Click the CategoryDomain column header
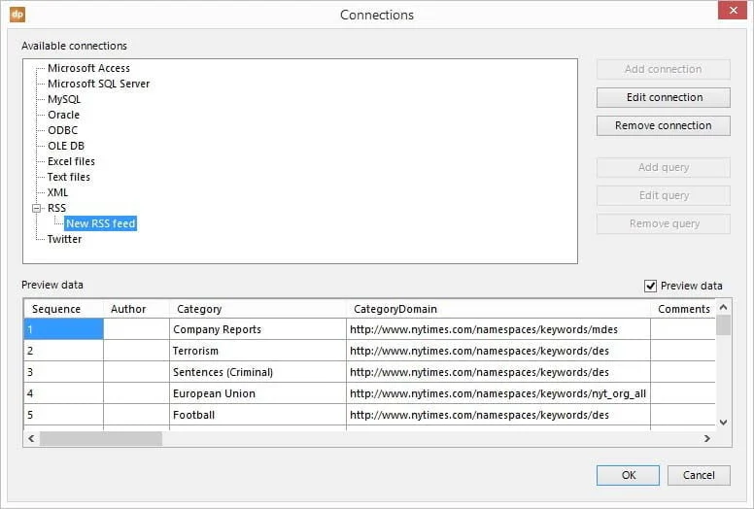 pyautogui.click(x=498, y=309)
